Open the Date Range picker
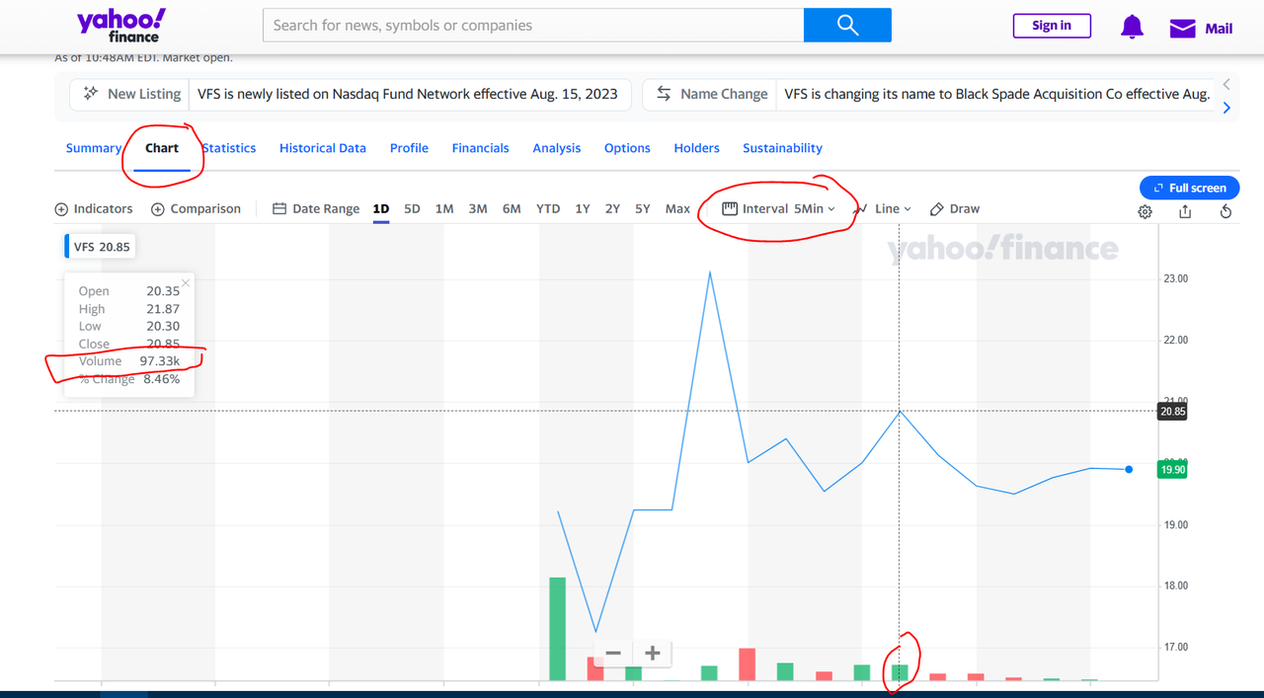The height and width of the screenshot is (698, 1264). click(316, 208)
